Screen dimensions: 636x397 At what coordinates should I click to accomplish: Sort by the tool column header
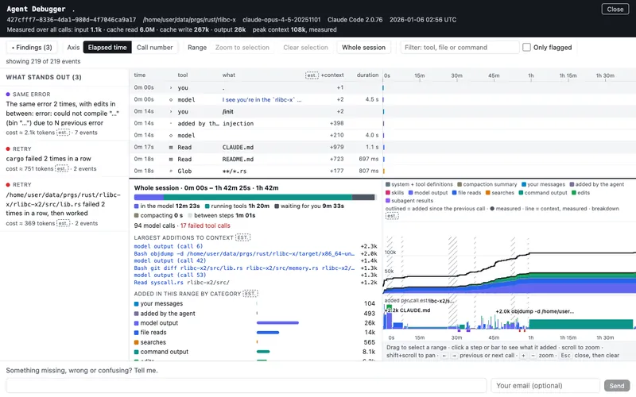point(183,75)
